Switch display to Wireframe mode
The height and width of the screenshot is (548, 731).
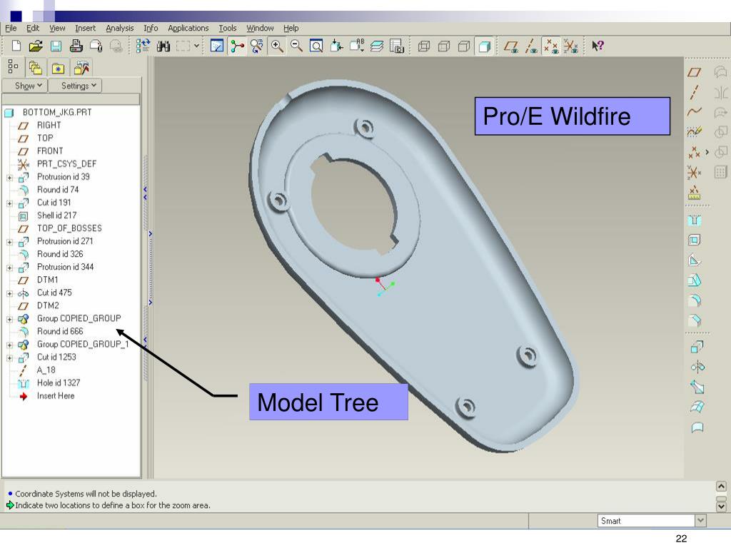(x=424, y=46)
